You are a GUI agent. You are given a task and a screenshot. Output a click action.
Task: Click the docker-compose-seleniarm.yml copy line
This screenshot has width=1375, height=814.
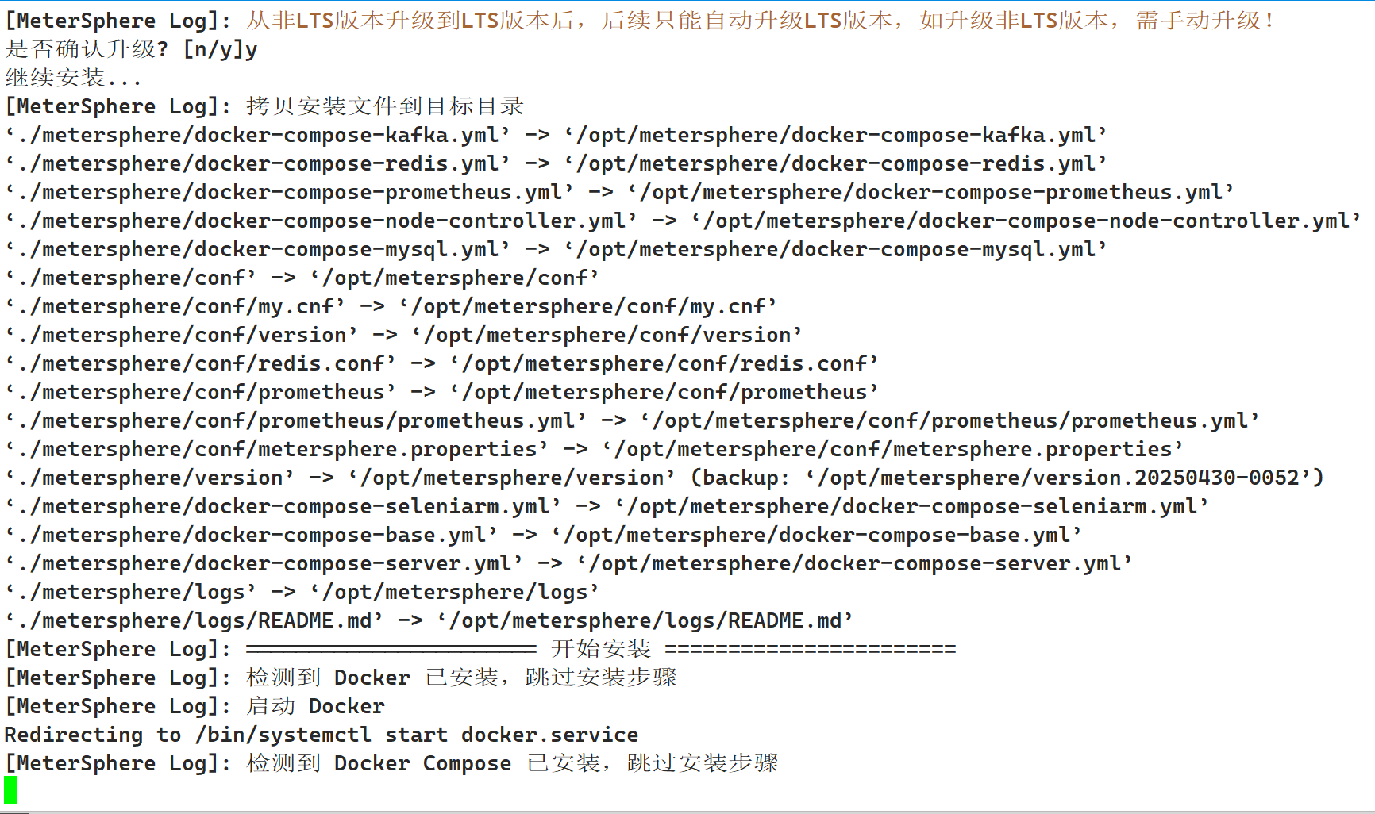click(x=607, y=506)
